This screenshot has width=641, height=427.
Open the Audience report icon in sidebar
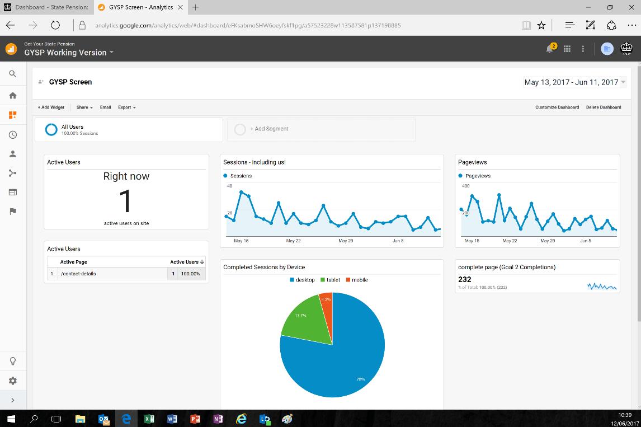tap(12, 153)
